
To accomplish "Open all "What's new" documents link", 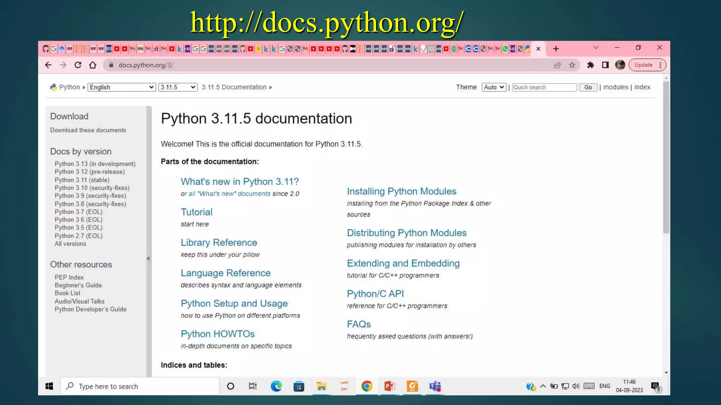I will (230, 194).
